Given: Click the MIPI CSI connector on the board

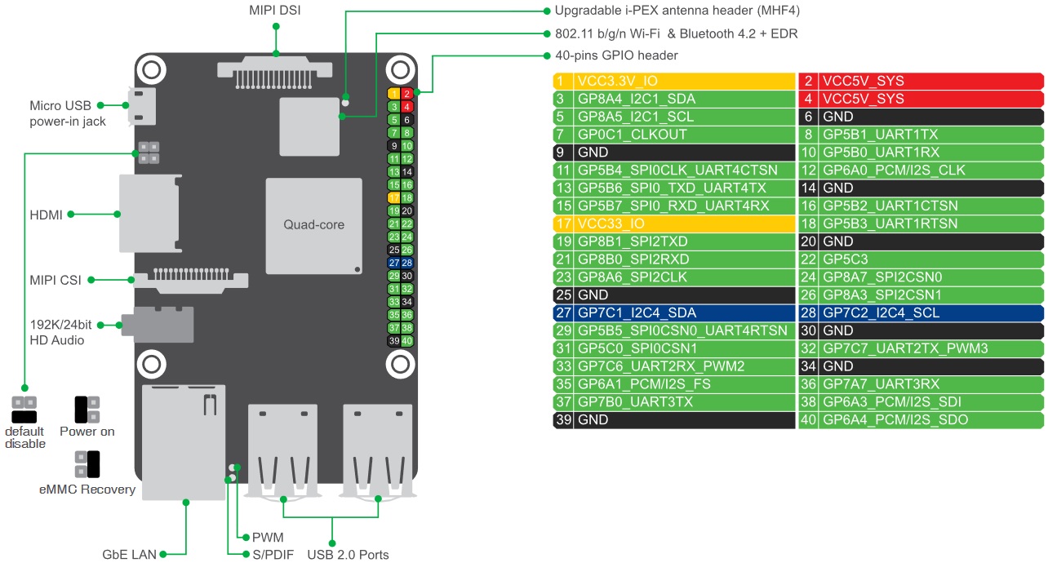Looking at the screenshot, I should click(x=191, y=280).
